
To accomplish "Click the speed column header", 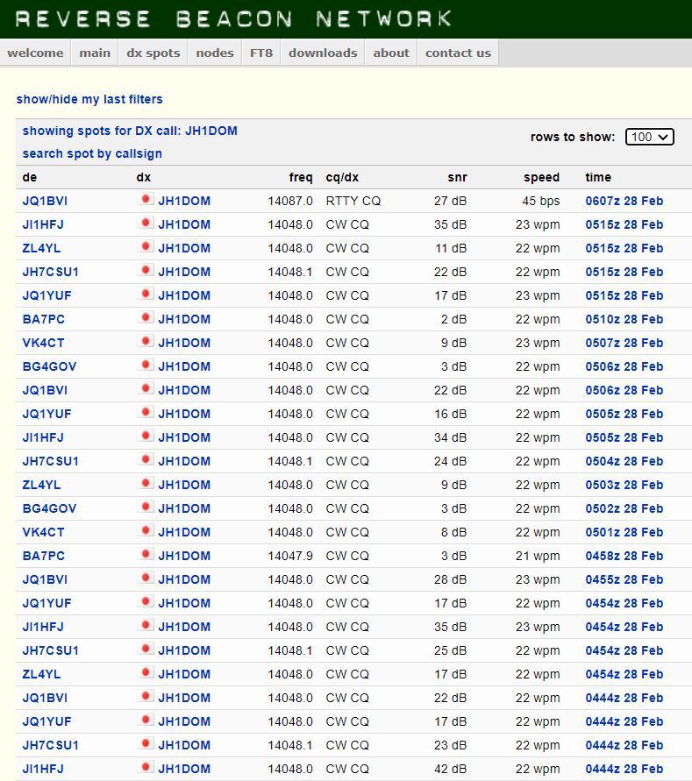I will click(541, 177).
